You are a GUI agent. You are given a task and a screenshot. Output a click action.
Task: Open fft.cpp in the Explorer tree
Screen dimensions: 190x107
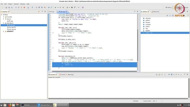pos(10,21)
